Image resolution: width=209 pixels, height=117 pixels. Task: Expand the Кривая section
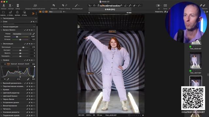click(1, 90)
